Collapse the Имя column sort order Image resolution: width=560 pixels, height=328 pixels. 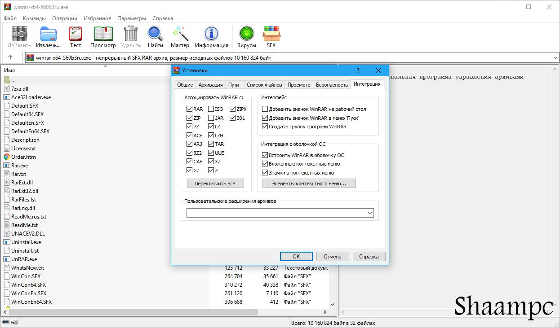point(105,66)
